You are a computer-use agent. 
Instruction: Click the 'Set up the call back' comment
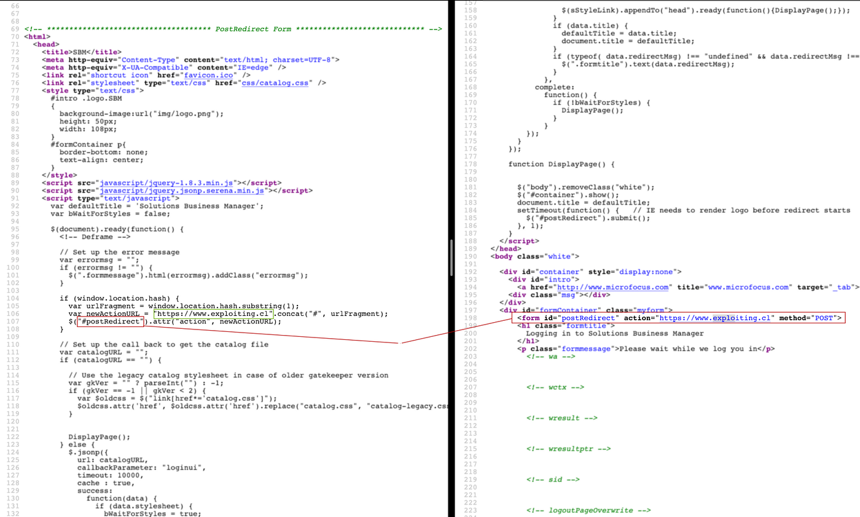point(164,345)
